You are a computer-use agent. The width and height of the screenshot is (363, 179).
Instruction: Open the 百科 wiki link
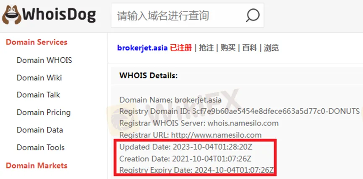point(250,48)
